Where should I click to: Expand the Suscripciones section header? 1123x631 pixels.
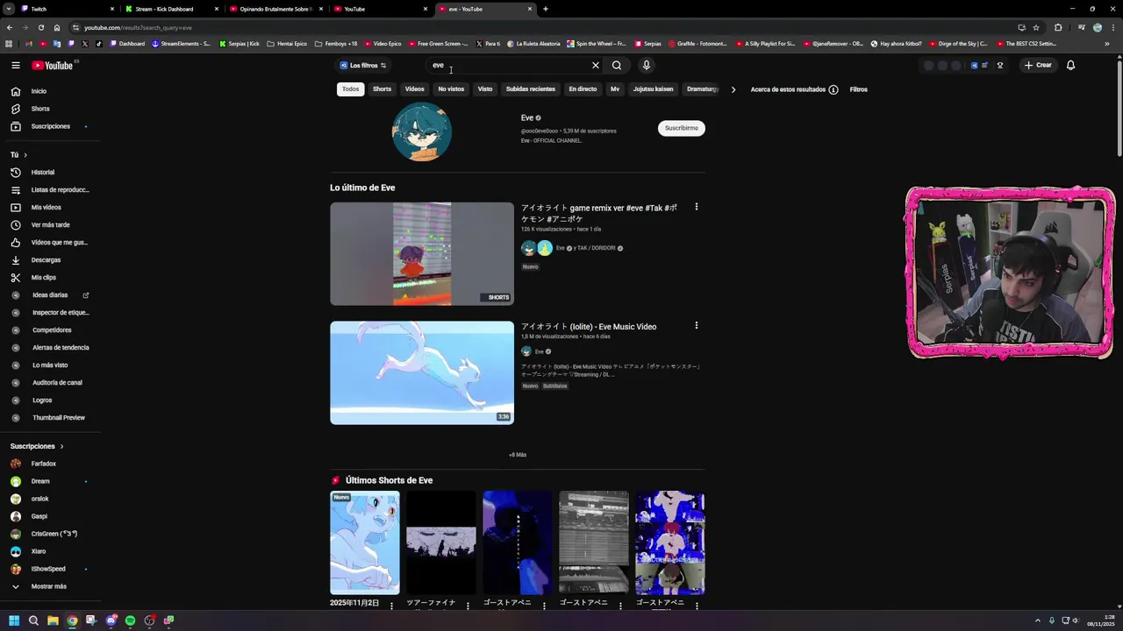pyautogui.click(x=37, y=446)
